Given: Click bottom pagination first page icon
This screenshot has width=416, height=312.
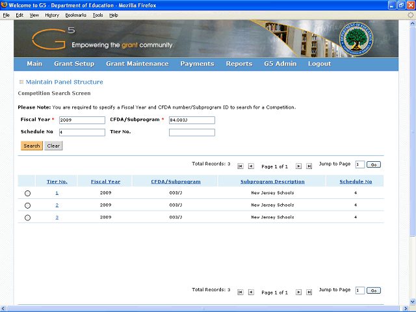Looking at the screenshot, I should (240, 292).
